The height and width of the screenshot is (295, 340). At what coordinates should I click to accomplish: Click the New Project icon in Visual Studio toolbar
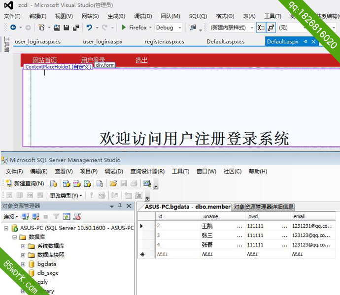41,28
